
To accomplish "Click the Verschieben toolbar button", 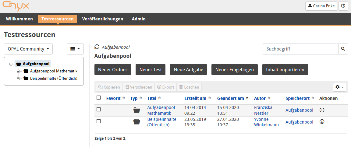I will point(139,87).
